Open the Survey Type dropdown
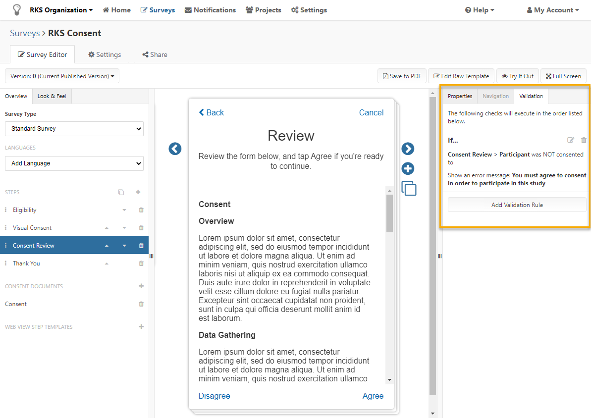591x418 pixels. [x=74, y=129]
